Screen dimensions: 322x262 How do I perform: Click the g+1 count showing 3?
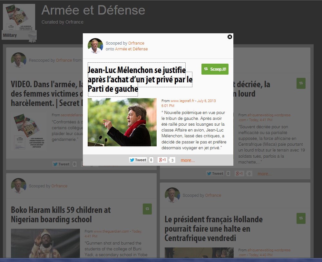[x=172, y=160]
